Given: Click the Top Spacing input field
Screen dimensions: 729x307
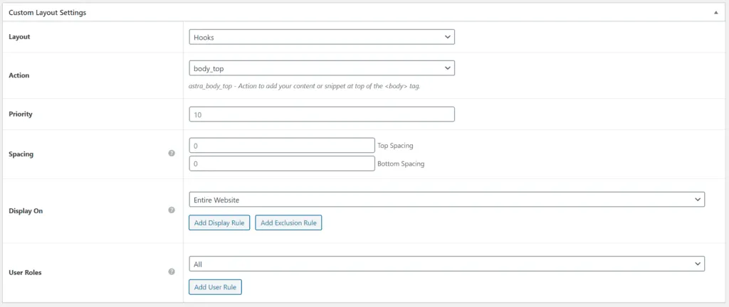Looking at the screenshot, I should 282,145.
